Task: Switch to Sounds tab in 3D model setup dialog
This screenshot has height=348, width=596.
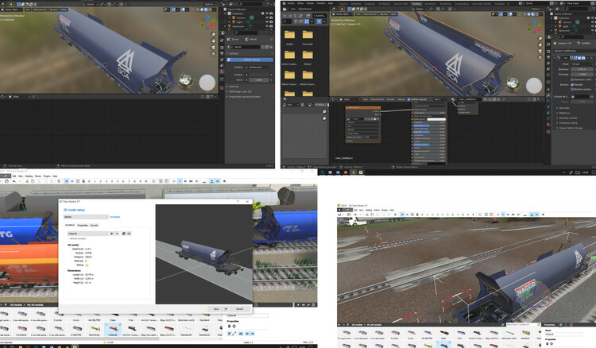Action: click(x=94, y=226)
